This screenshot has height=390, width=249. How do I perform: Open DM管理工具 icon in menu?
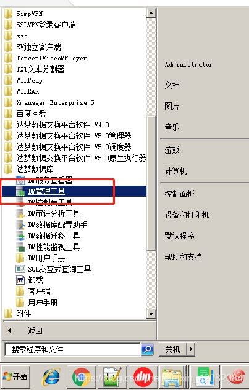[x=20, y=191]
